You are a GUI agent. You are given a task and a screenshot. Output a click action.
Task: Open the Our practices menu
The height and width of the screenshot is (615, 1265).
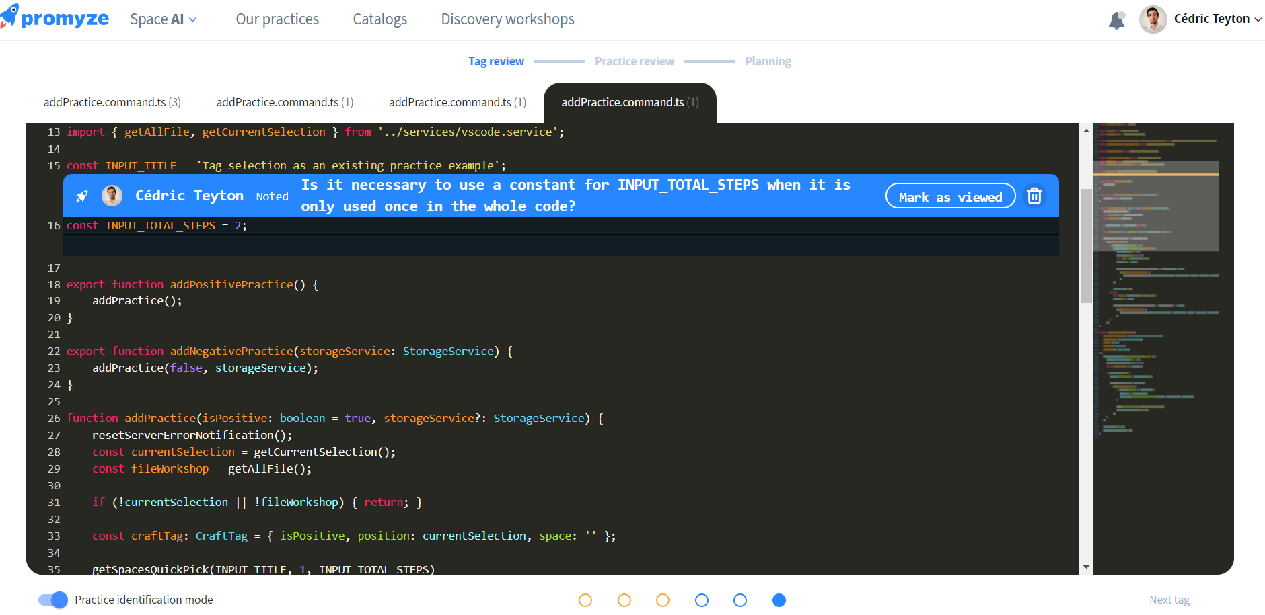click(x=277, y=19)
